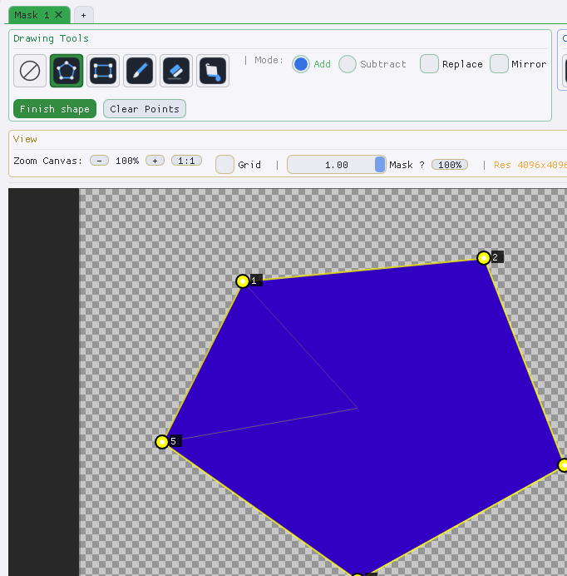This screenshot has width=567, height=576.
Task: Close the Mask 1 tab
Action: pos(59,15)
